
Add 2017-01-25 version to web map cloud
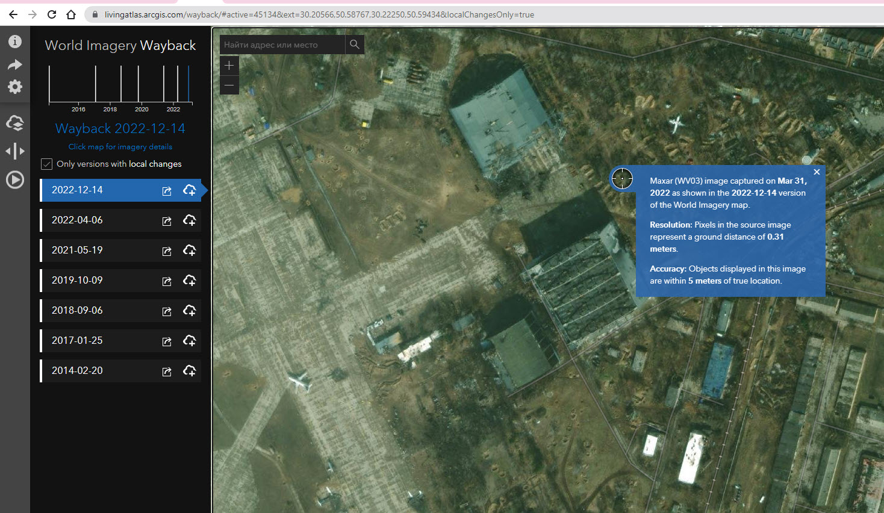[x=189, y=341]
